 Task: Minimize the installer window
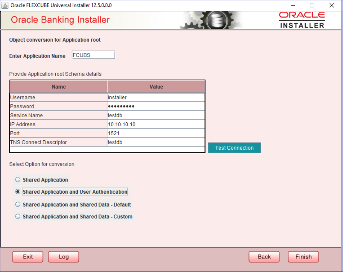point(292,5)
